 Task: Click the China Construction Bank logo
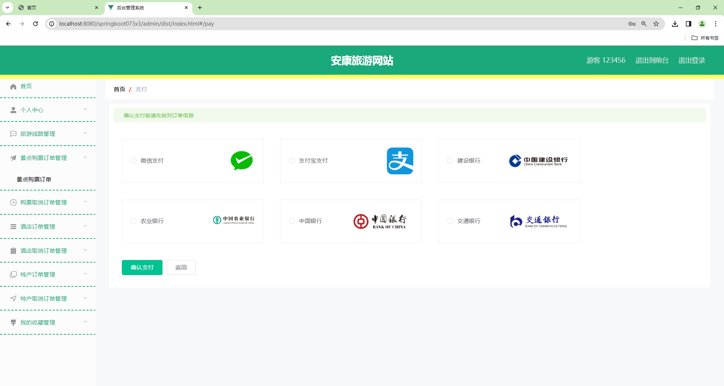[x=538, y=161]
